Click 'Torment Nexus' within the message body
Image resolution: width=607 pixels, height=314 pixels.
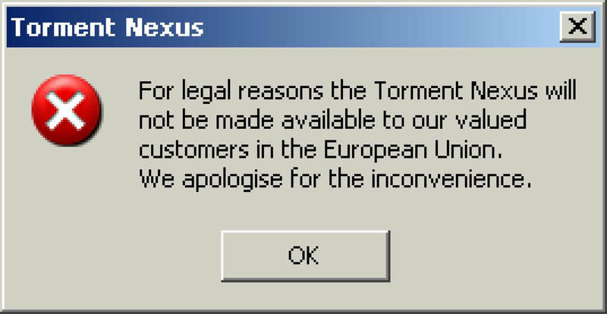coord(457,91)
